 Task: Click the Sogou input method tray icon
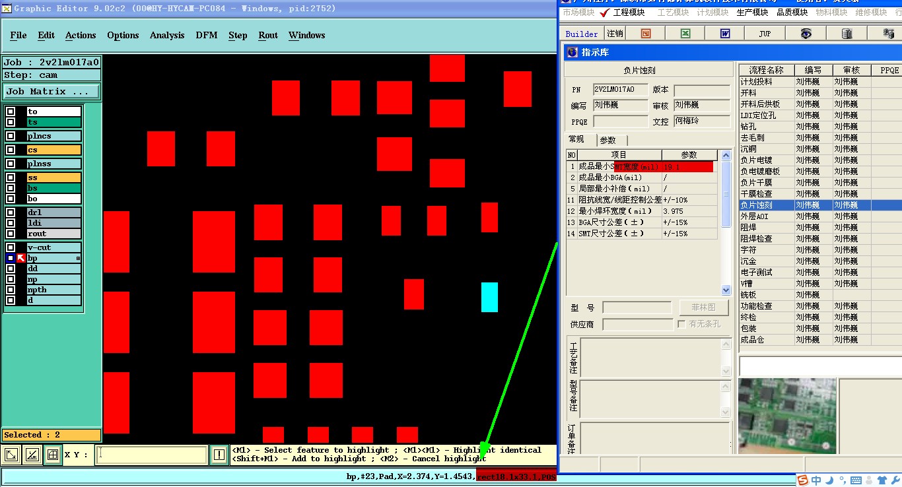[802, 480]
